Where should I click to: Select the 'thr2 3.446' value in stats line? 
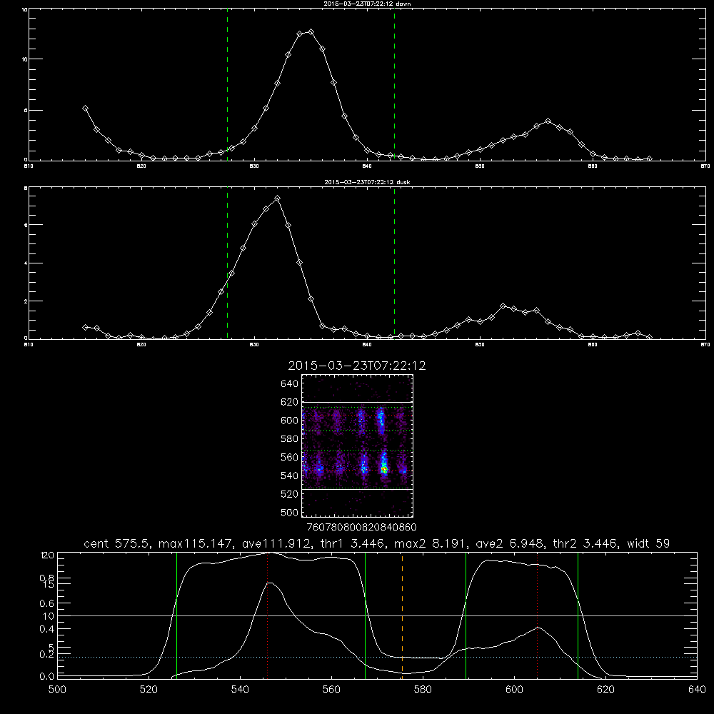(585, 543)
